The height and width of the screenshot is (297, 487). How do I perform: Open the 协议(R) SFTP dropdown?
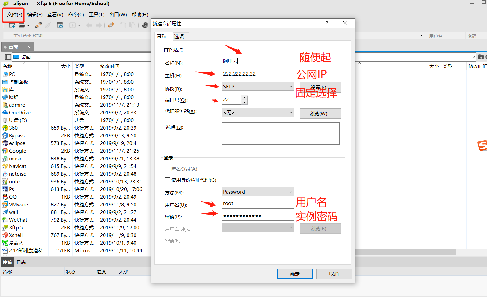tap(258, 86)
